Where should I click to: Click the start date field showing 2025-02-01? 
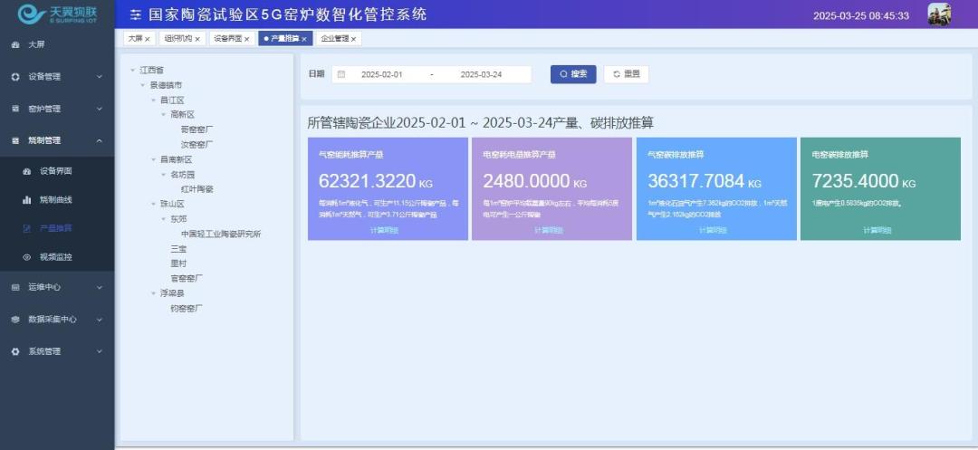pyautogui.click(x=381, y=74)
